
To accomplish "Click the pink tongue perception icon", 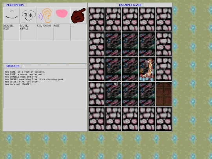I will (62, 16).
